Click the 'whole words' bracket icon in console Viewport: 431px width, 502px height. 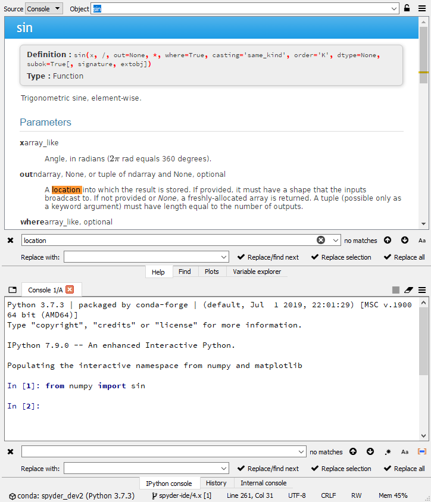pos(422,451)
